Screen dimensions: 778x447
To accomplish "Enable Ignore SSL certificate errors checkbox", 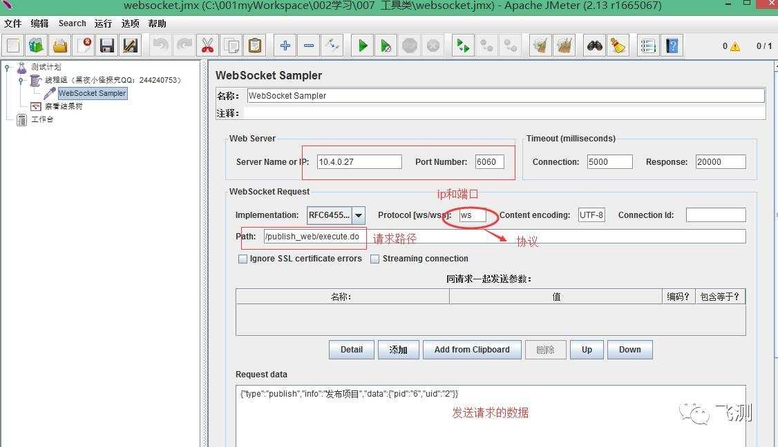I will coord(243,259).
